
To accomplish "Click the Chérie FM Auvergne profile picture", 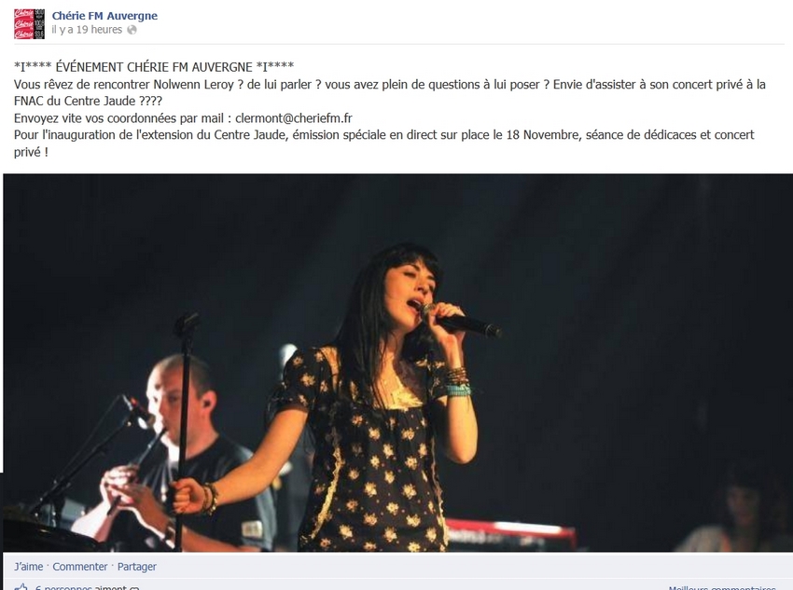I will 29,23.
